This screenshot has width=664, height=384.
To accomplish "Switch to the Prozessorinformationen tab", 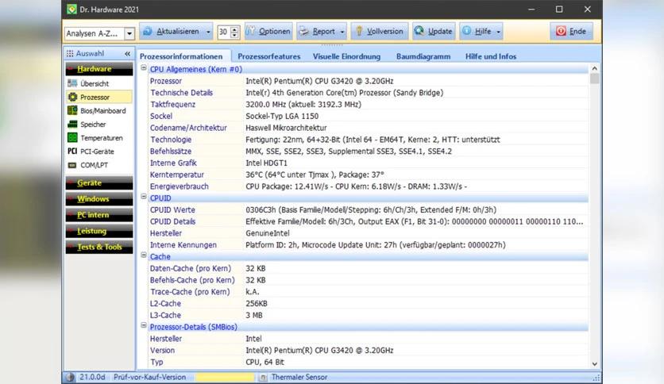I will coord(181,56).
